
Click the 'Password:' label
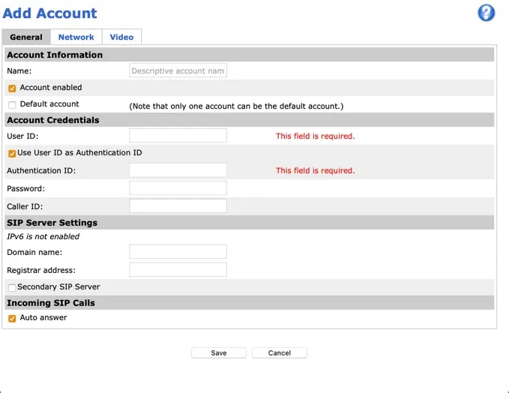click(x=26, y=189)
